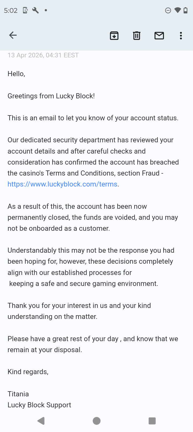The width and height of the screenshot is (193, 432).
Task: Tap the 'Hello,' greeting text
Action: pyautogui.click(x=16, y=74)
